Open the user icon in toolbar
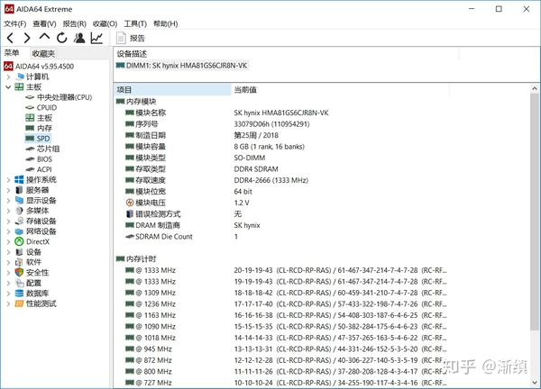The width and height of the screenshot is (541, 389). [x=79, y=38]
